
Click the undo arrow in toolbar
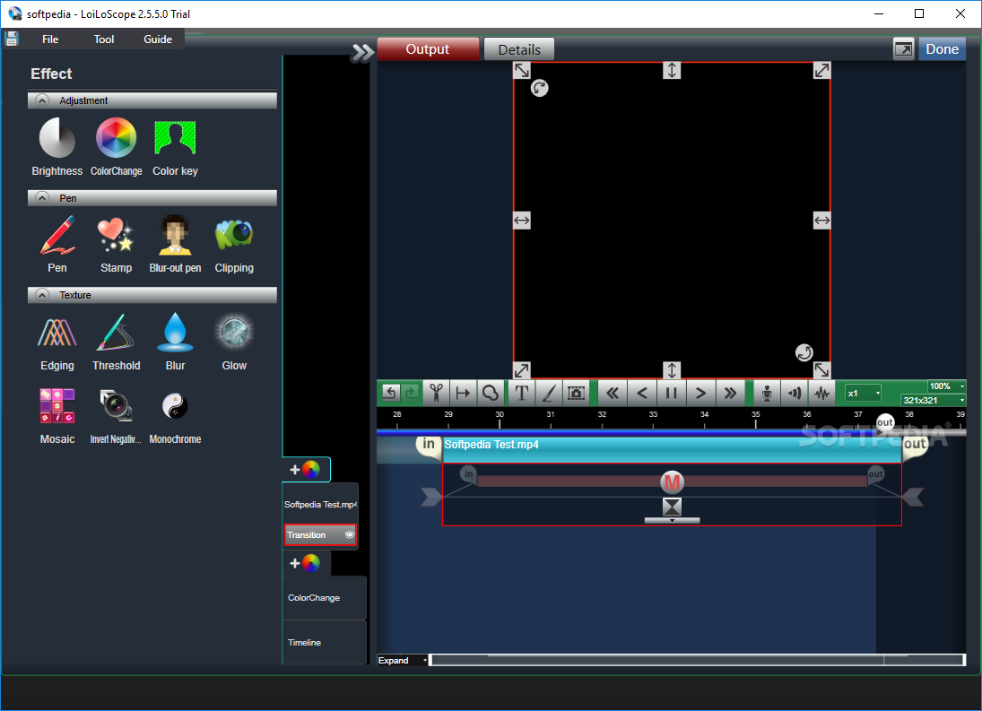point(391,393)
